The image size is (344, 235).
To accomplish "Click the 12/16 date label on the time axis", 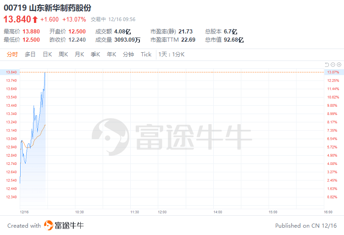I will point(24,212).
